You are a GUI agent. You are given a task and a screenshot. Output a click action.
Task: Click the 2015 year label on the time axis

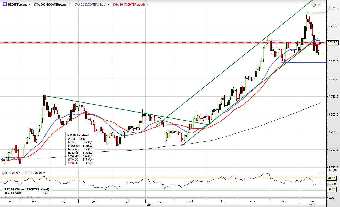click(150, 205)
